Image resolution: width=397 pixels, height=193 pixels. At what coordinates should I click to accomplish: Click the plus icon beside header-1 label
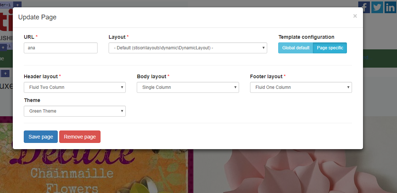tap(18, 4)
